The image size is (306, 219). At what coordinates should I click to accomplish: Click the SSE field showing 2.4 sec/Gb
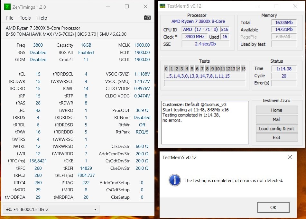205,44
